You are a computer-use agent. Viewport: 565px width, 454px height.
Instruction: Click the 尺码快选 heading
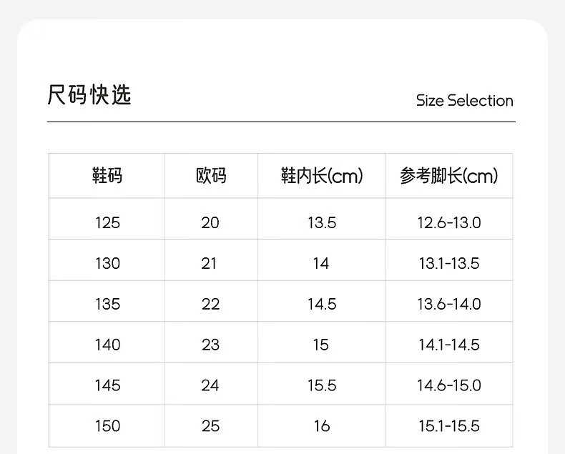pyautogui.click(x=89, y=95)
